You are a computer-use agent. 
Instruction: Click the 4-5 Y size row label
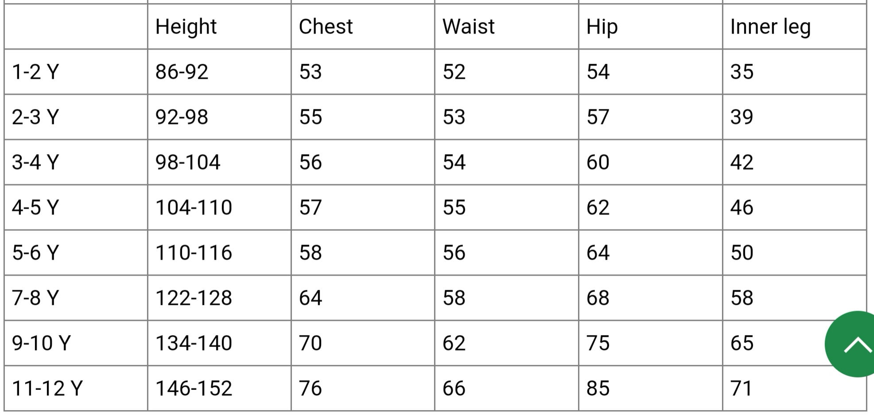tap(35, 207)
